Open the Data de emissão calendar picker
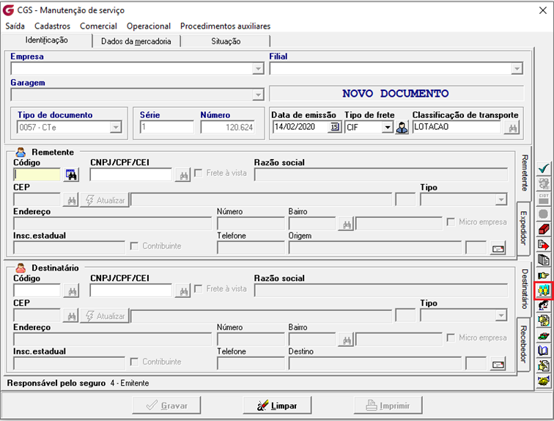Viewport: 554px width, 421px height. point(335,127)
